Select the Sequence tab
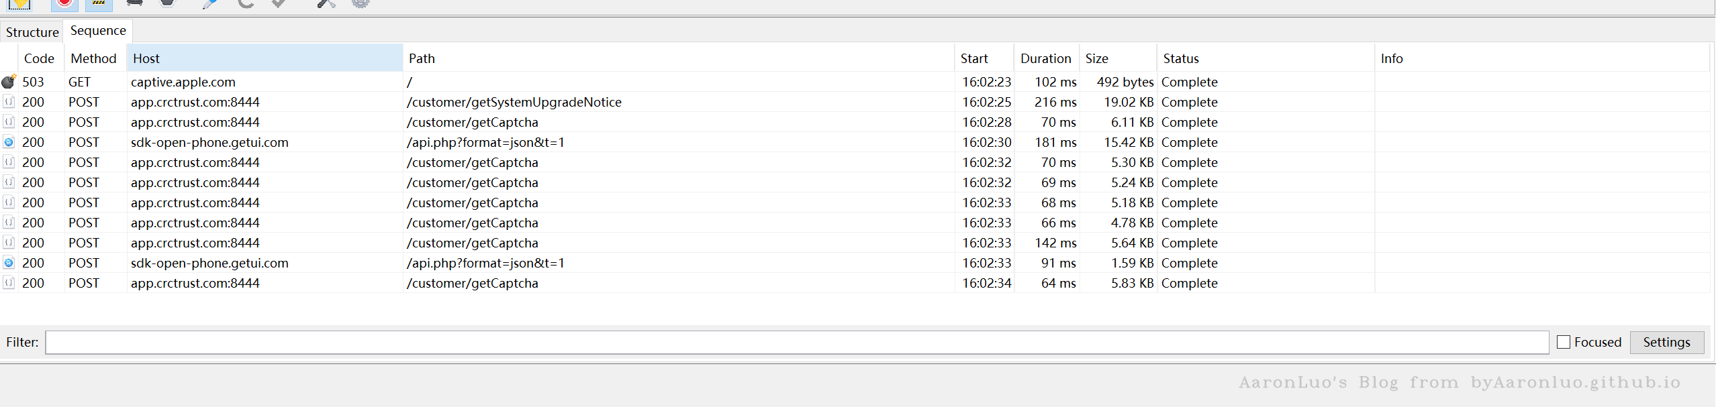This screenshot has width=1716, height=407. [98, 31]
